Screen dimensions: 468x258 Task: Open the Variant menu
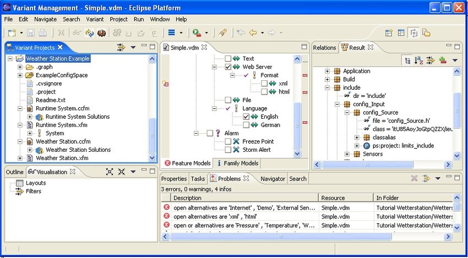pos(95,19)
